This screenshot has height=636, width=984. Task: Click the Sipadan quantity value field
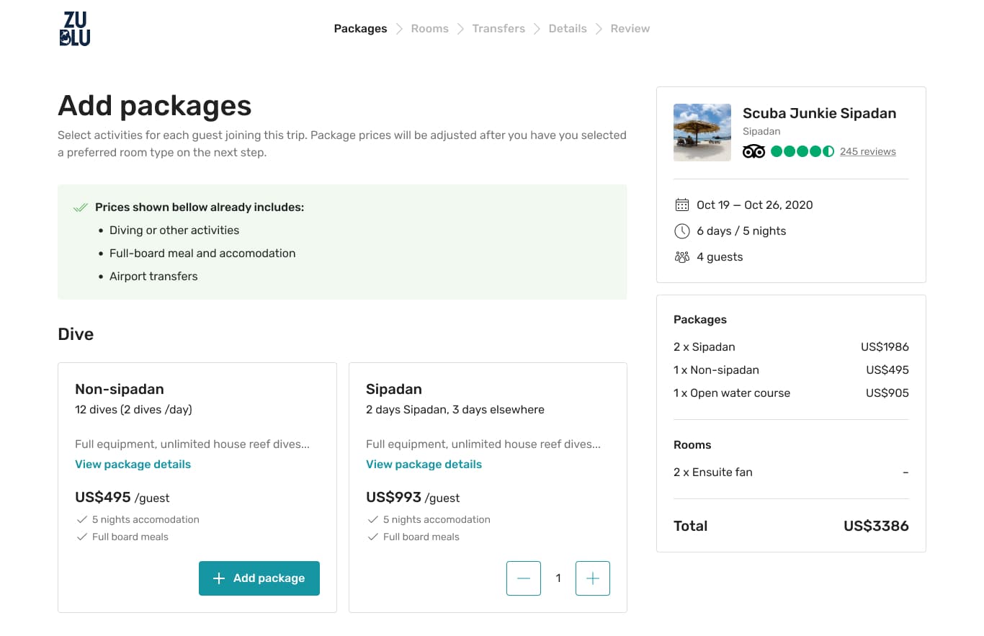coord(558,578)
